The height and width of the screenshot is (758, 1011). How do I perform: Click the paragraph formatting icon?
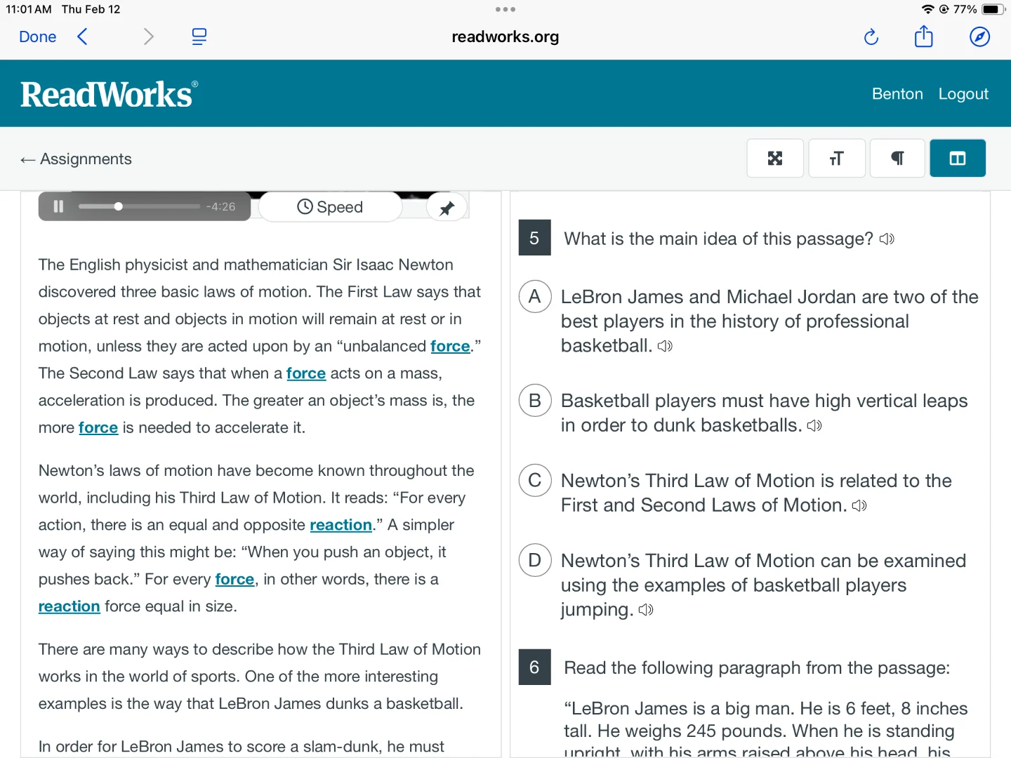(897, 159)
